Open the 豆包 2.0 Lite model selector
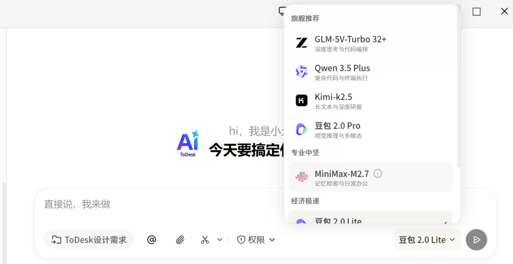The height and width of the screenshot is (264, 513). coord(427,240)
